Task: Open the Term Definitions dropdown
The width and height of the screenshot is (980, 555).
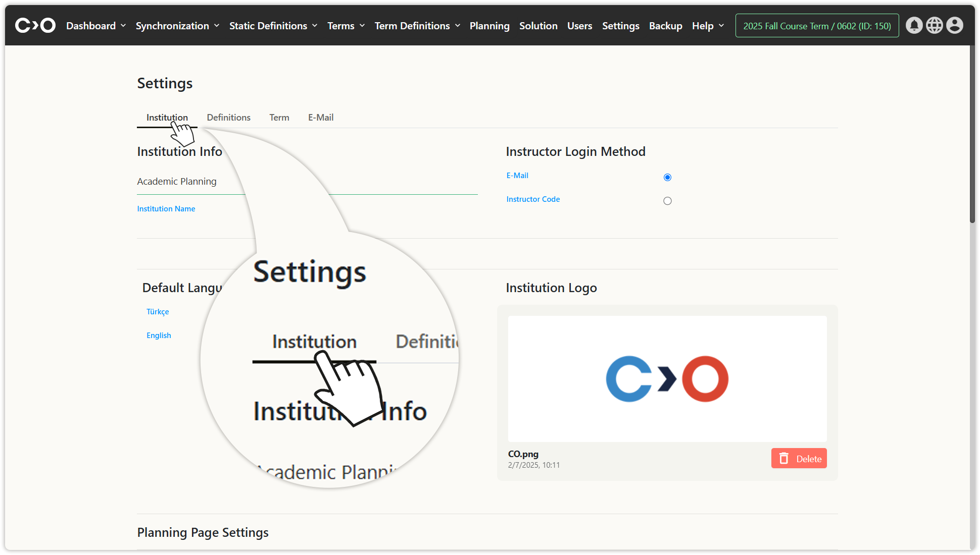Action: coord(417,26)
